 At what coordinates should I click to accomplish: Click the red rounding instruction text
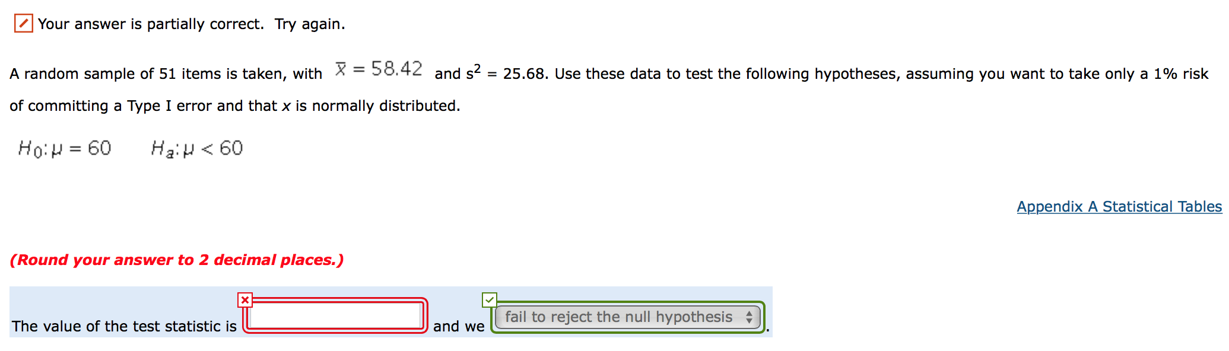177,260
